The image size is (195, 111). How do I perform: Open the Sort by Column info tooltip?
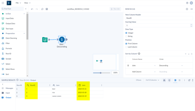pyautogui.click(x=139, y=54)
